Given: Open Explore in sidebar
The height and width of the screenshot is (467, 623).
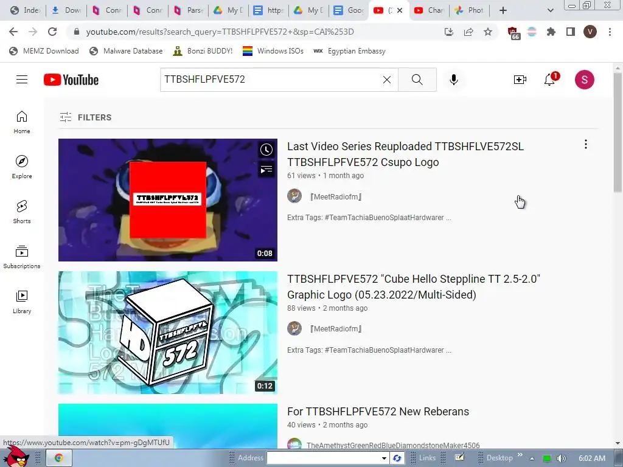Looking at the screenshot, I should coord(22,167).
